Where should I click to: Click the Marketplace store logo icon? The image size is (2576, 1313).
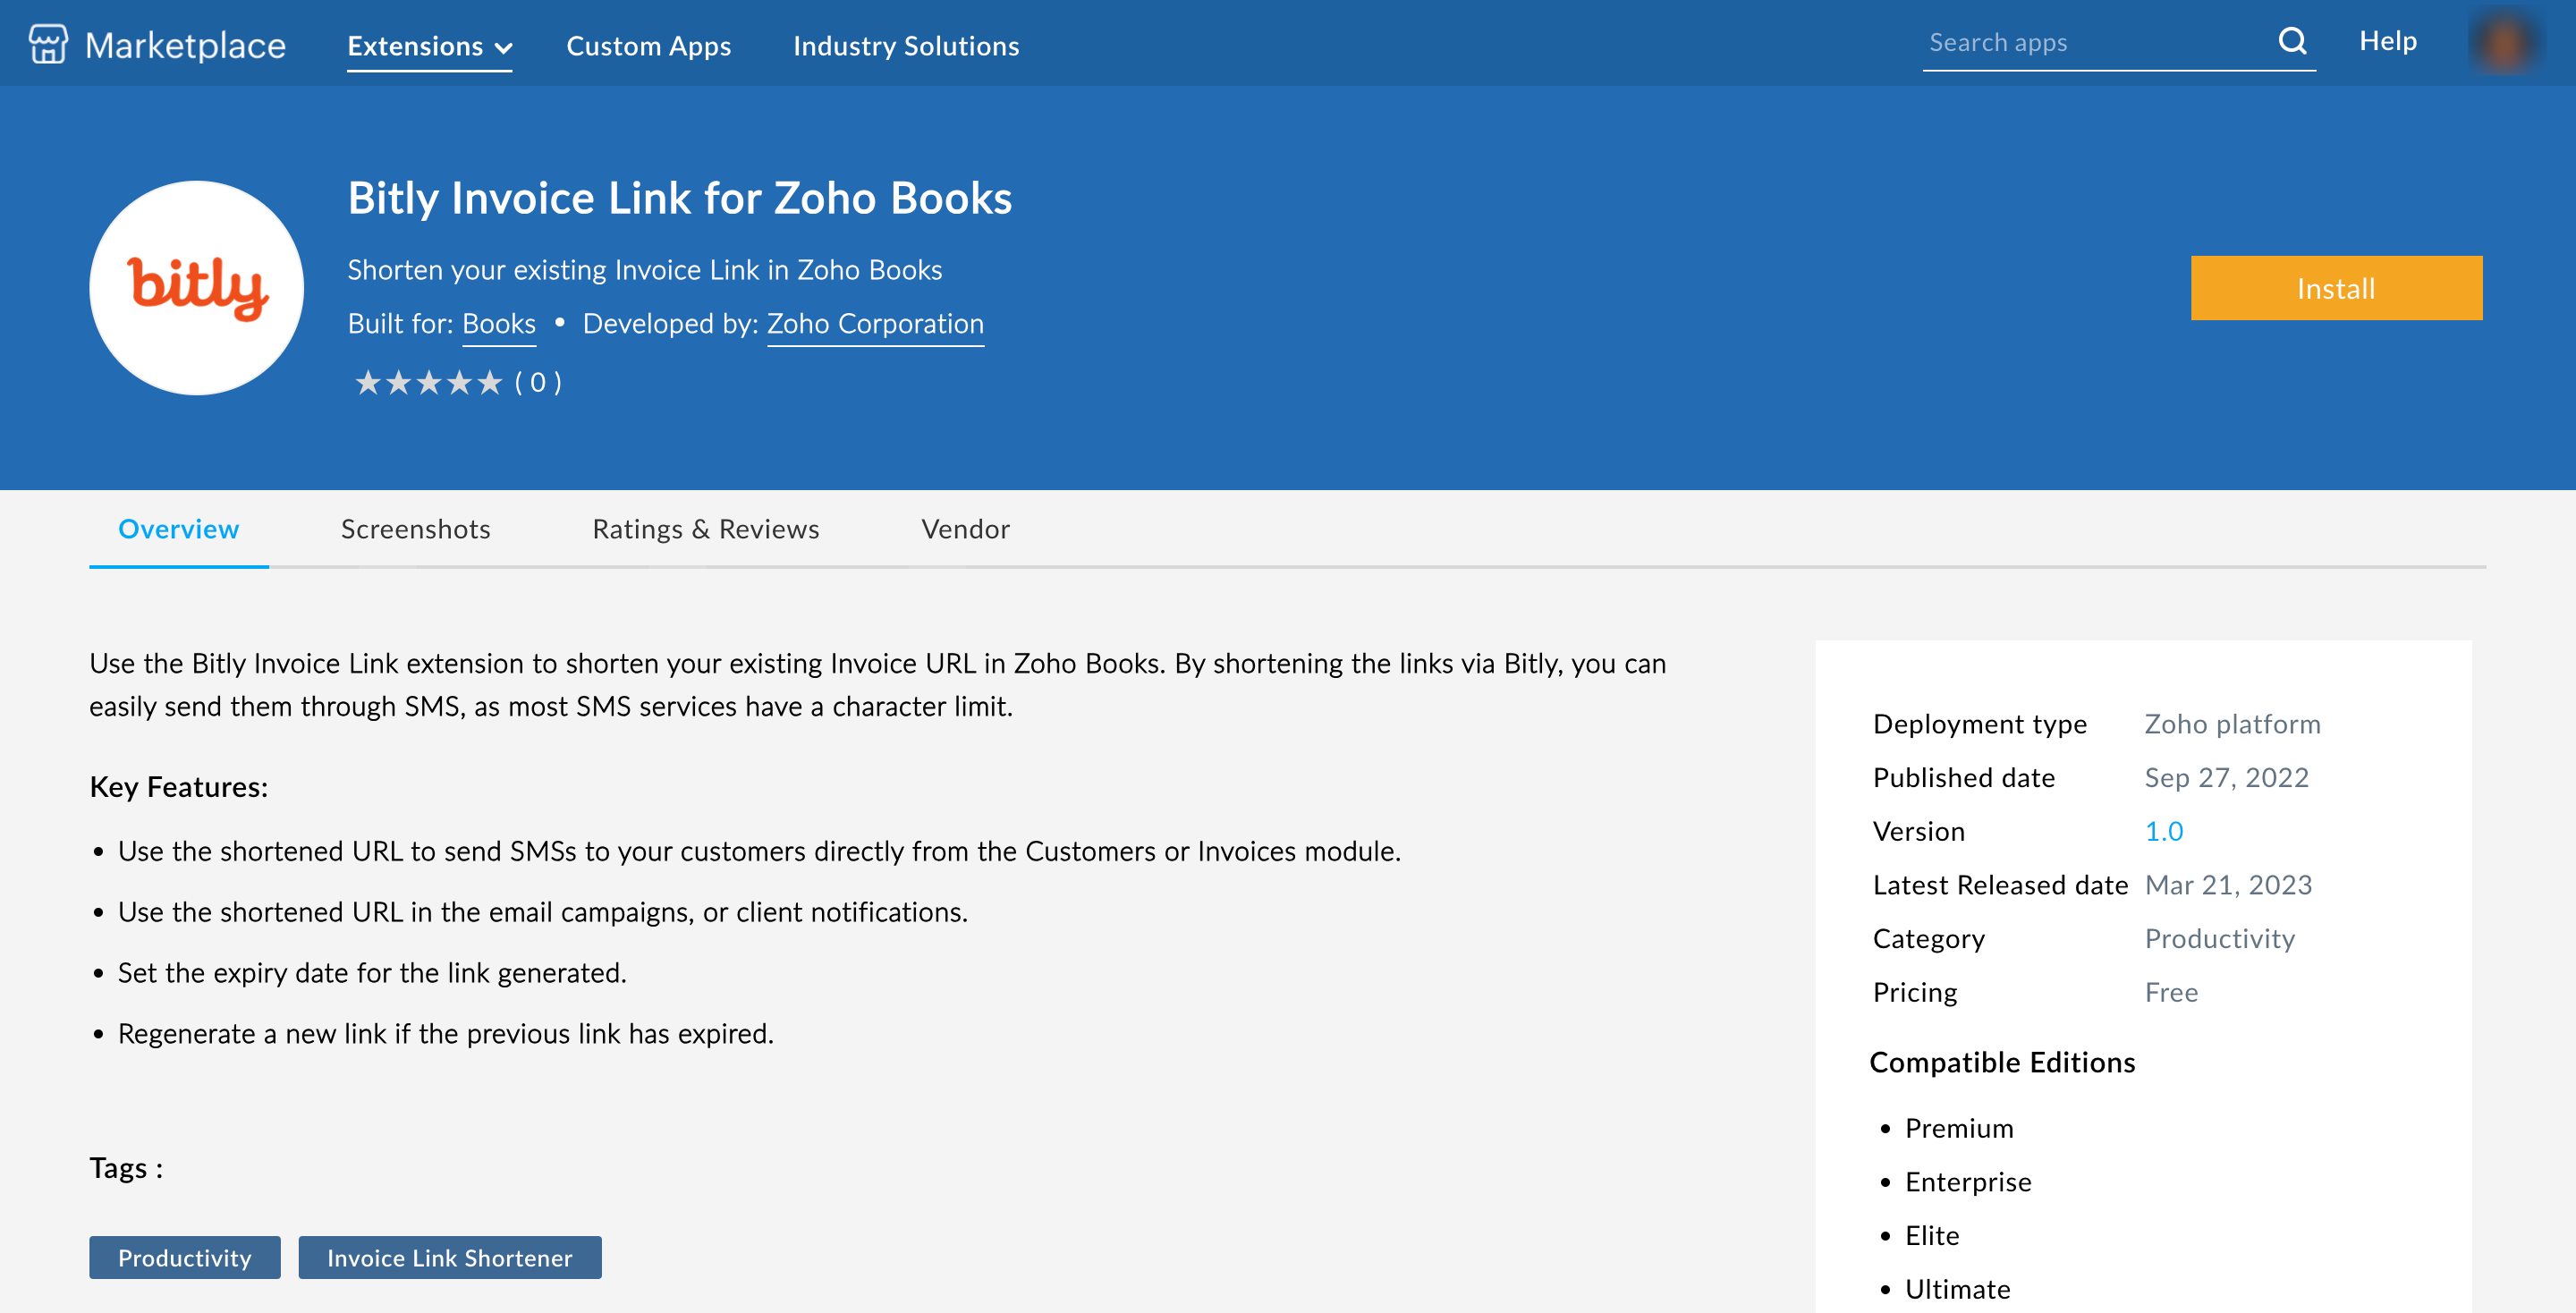[47, 44]
